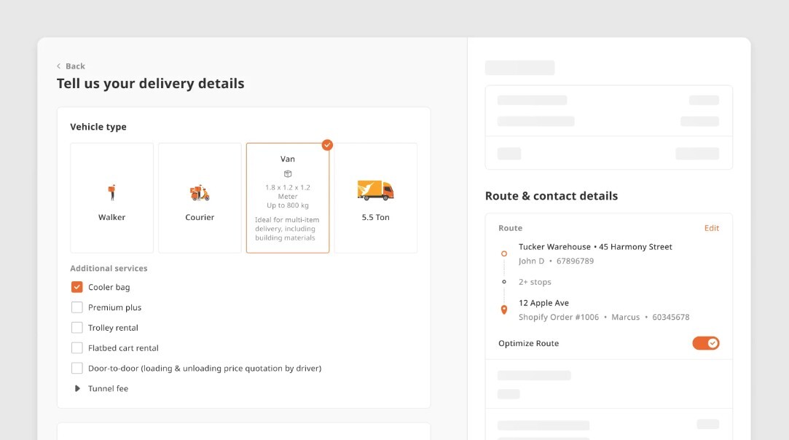Click the orange destination pin icon
789x440 pixels.
click(503, 310)
